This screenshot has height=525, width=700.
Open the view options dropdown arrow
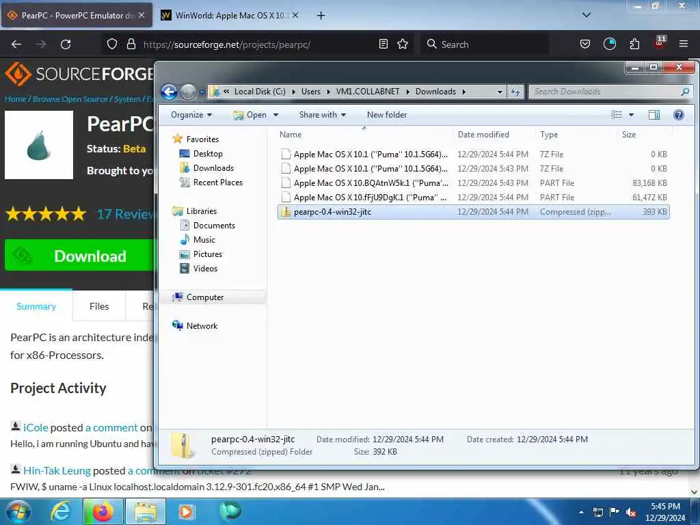tap(631, 115)
